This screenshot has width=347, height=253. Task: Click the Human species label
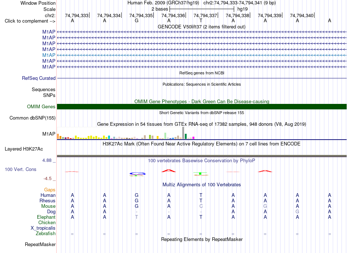[48, 195]
